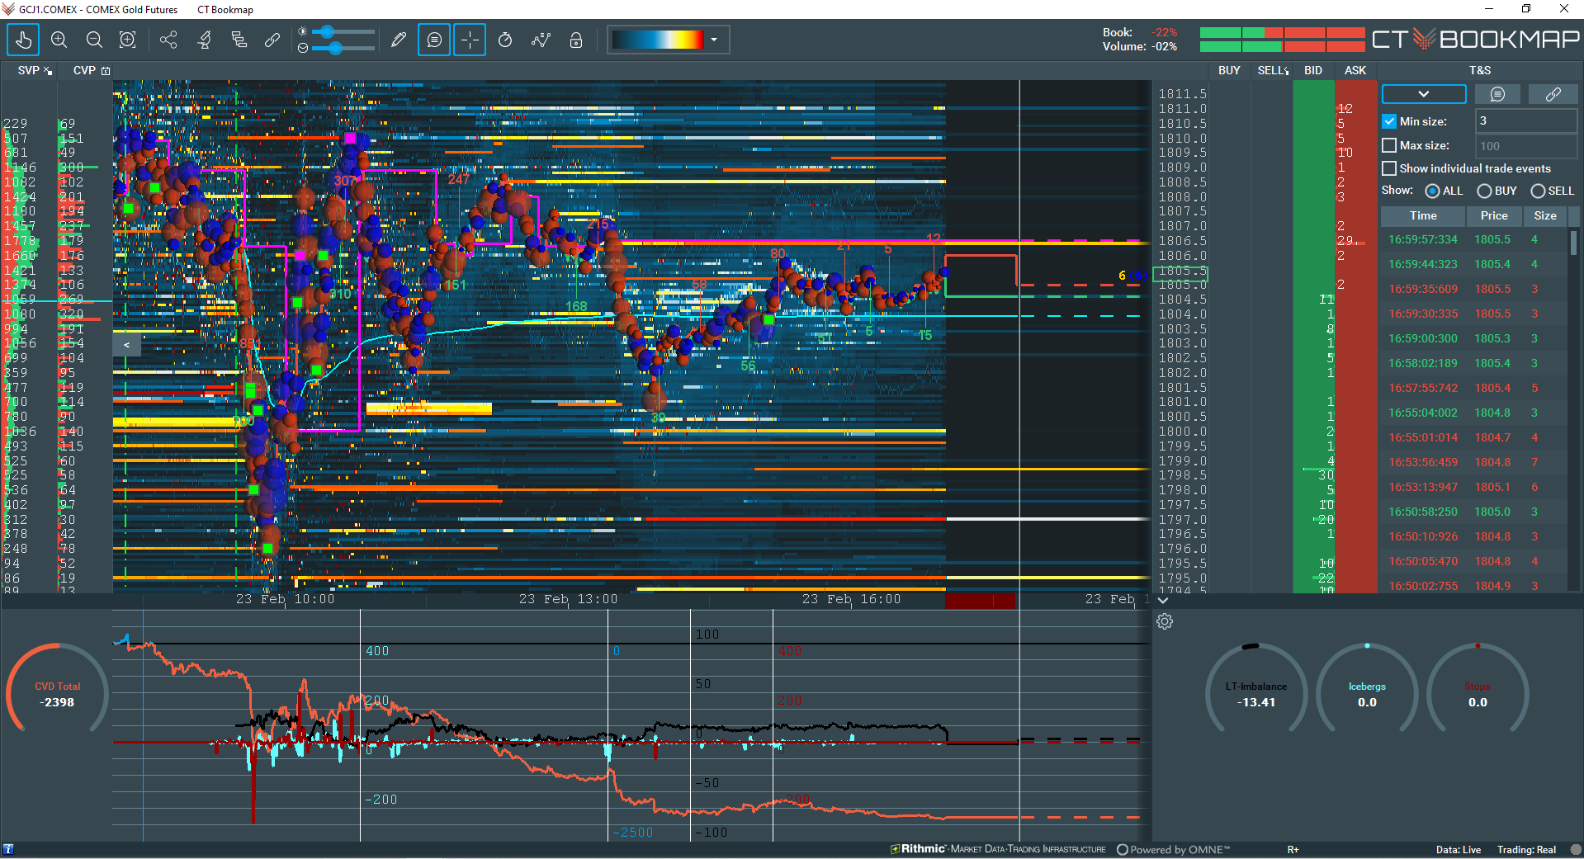This screenshot has width=1584, height=859.
Task: Open the heatmap color scheme dropdown arrow
Action: pos(714,40)
